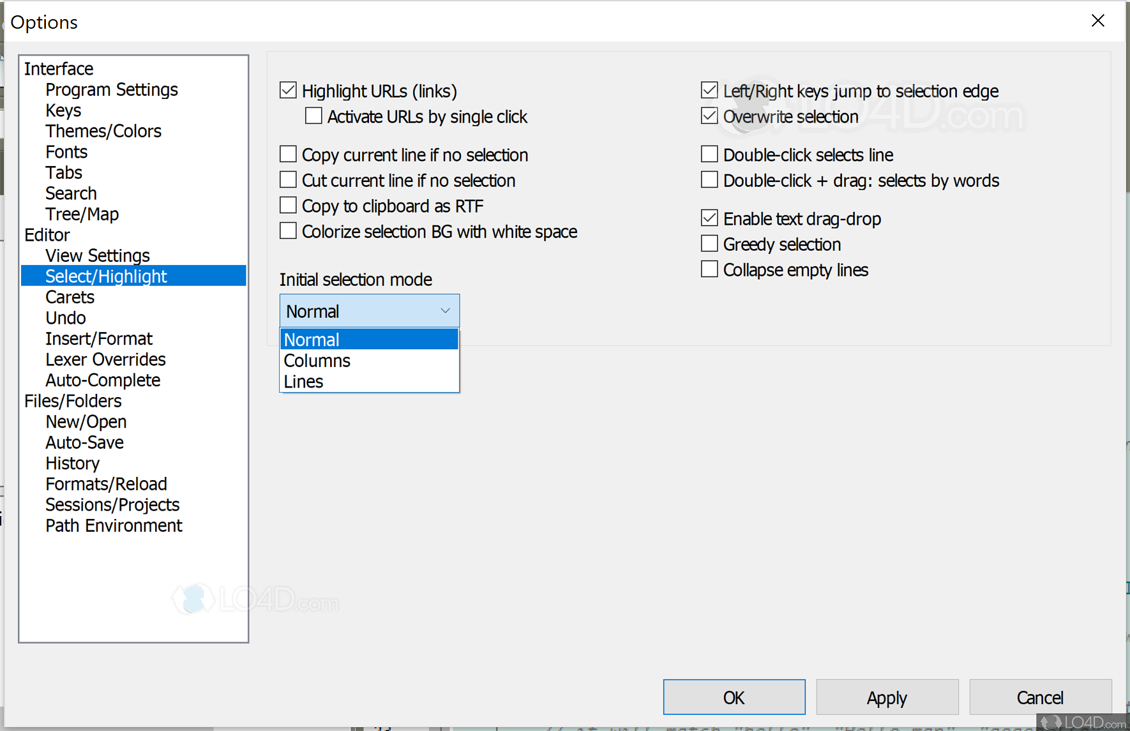Image resolution: width=1130 pixels, height=731 pixels.
Task: Go to Auto-Complete settings
Action: (103, 380)
